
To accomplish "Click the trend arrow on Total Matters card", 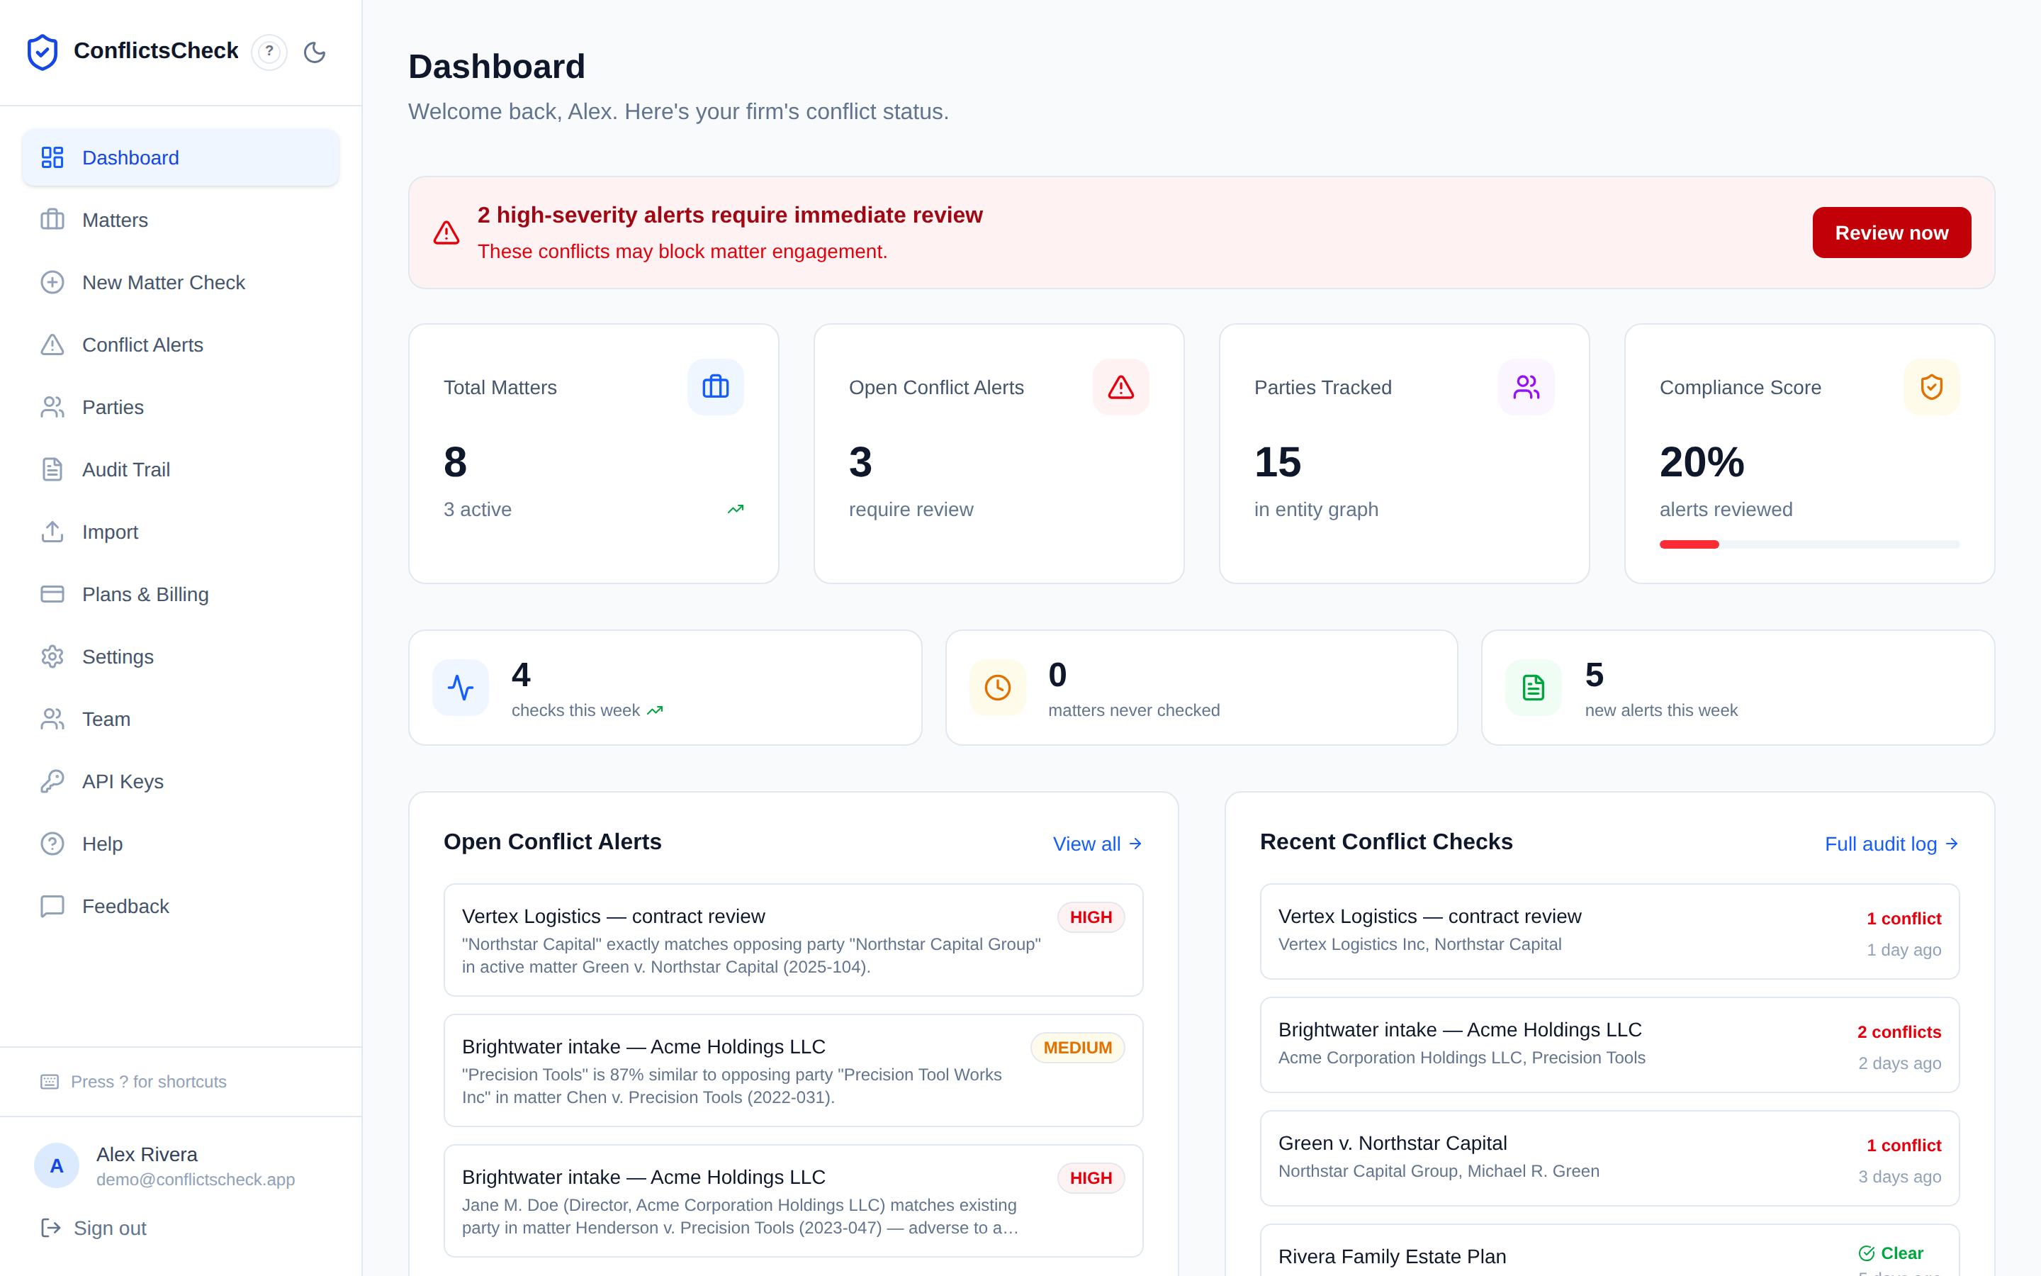I will point(736,509).
